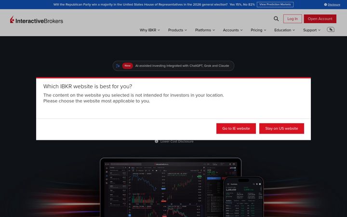This screenshot has width=347, height=217.
Task: Click the Open Account button
Action: pos(320,19)
